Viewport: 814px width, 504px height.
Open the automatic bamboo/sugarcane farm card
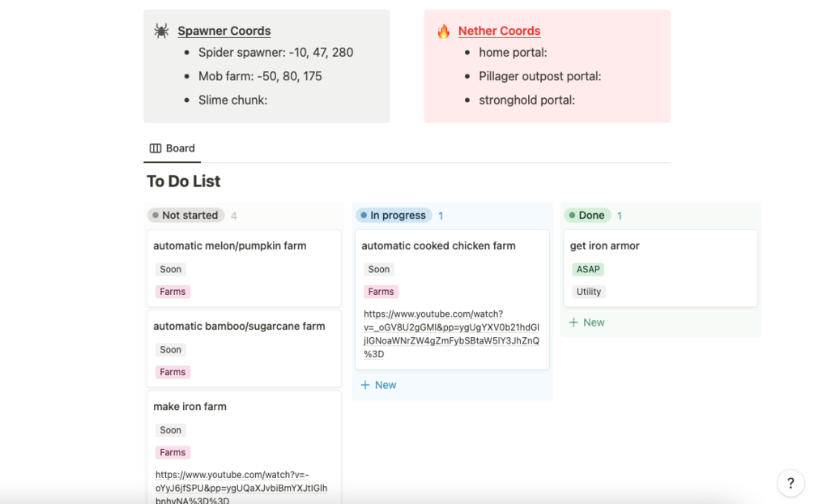click(x=239, y=326)
